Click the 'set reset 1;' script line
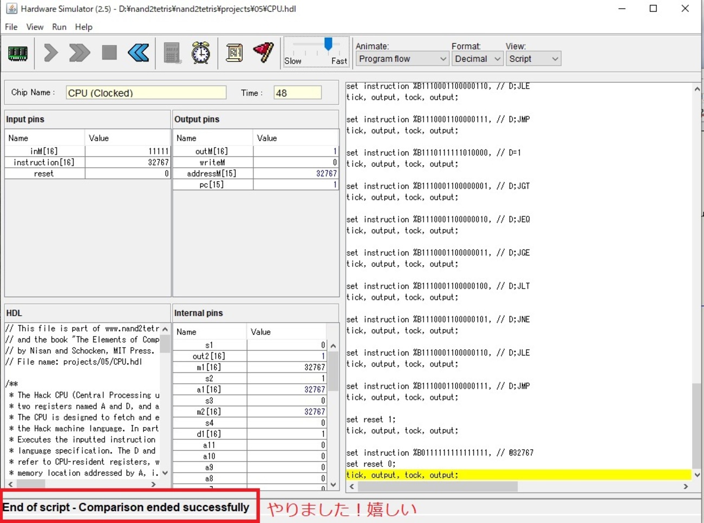The image size is (704, 523). [x=371, y=420]
